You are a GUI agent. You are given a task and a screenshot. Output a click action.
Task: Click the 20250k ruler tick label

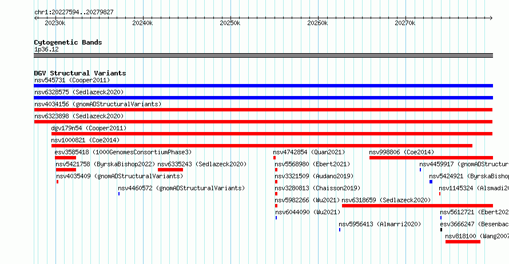tap(230, 23)
